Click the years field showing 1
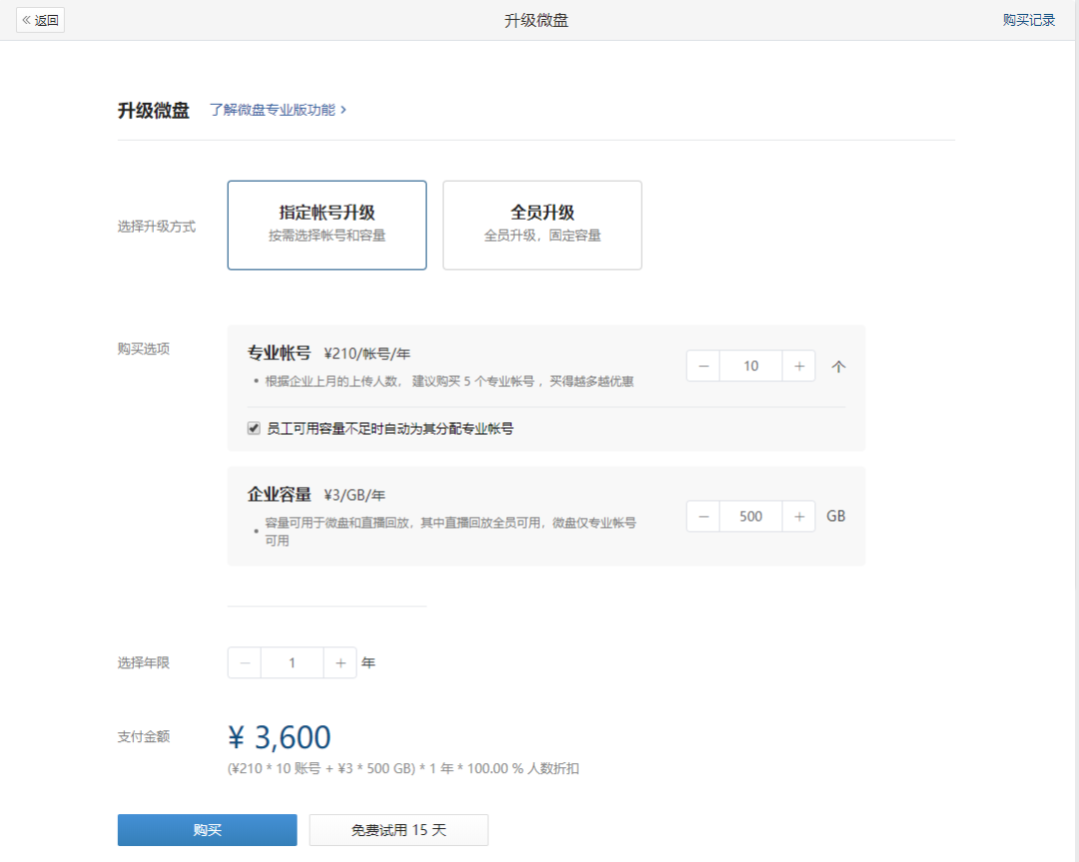 (292, 663)
